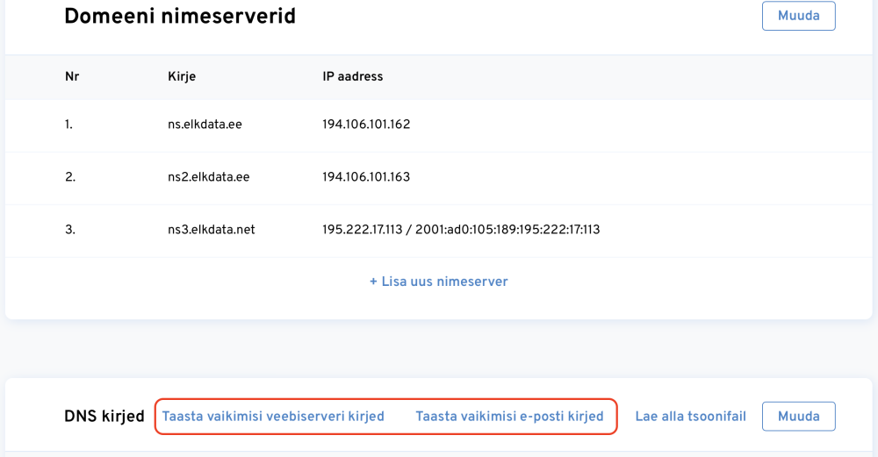The image size is (878, 457).
Task: Click the Kirje column header
Action: pos(182,76)
